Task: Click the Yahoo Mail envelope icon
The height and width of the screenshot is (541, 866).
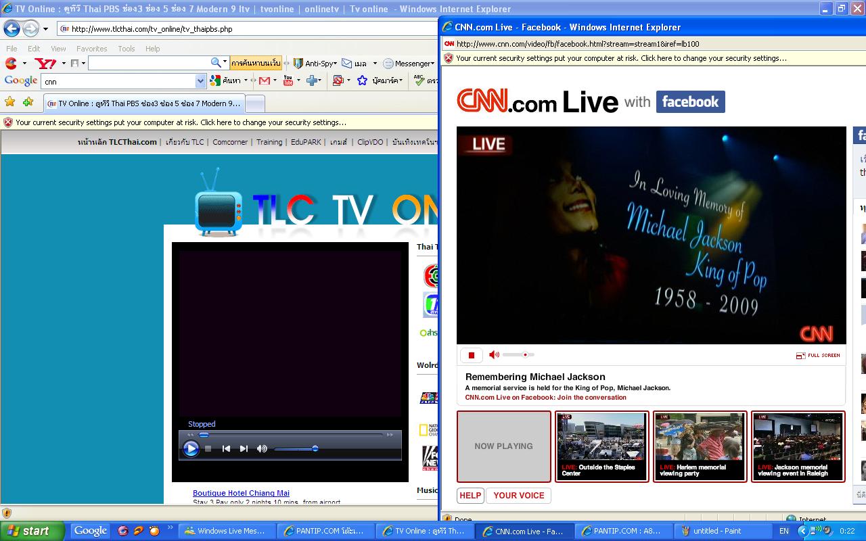Action: tap(346, 63)
